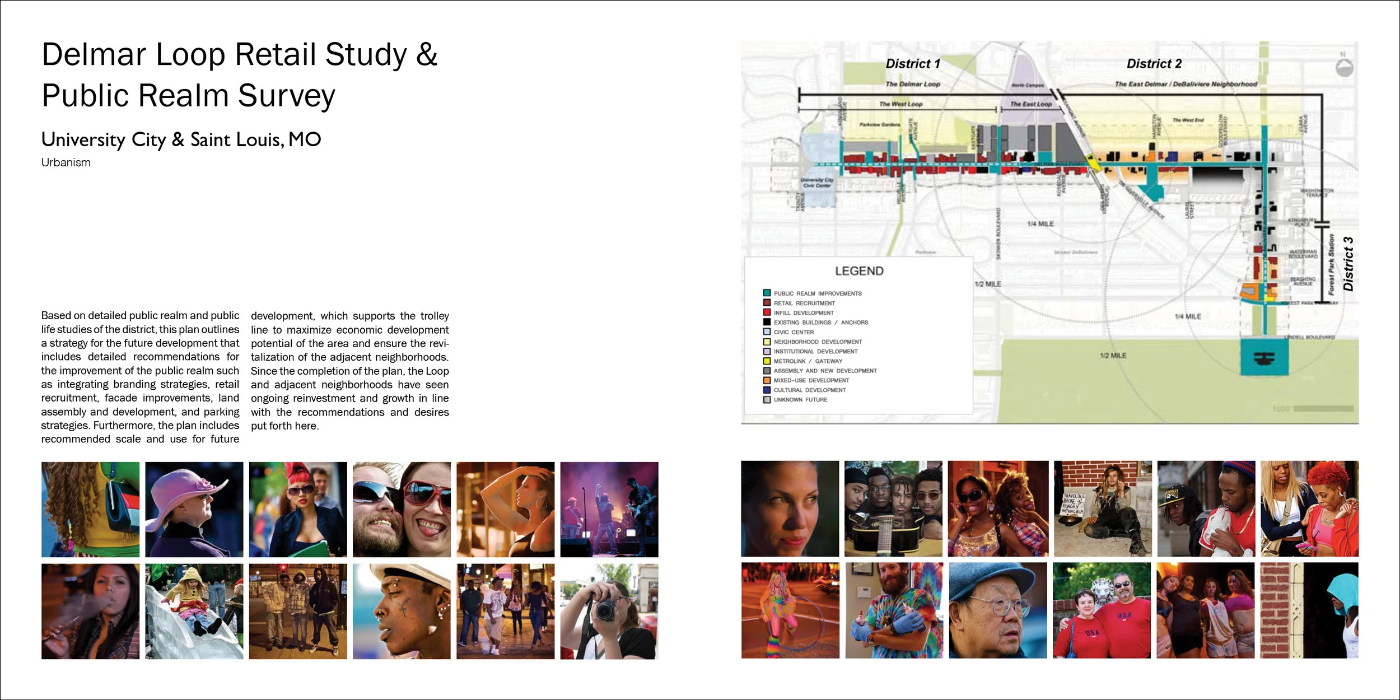Click the orange Mixed-Use Development swatch
Image resolution: width=1400 pixels, height=700 pixels.
[x=767, y=380]
